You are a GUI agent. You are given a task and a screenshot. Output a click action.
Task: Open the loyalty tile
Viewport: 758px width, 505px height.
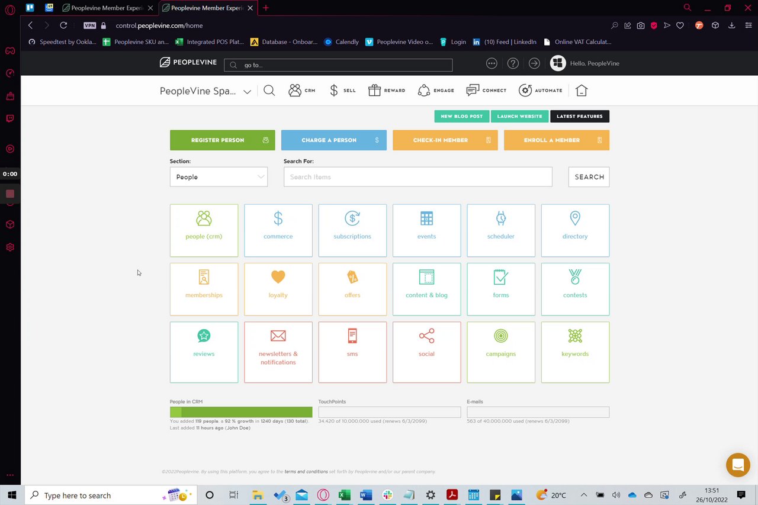[x=278, y=289]
